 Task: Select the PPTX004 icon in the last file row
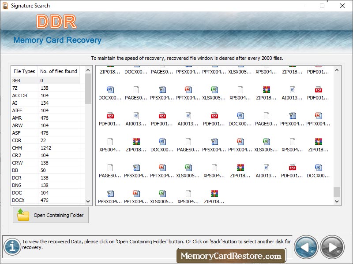[136, 194]
